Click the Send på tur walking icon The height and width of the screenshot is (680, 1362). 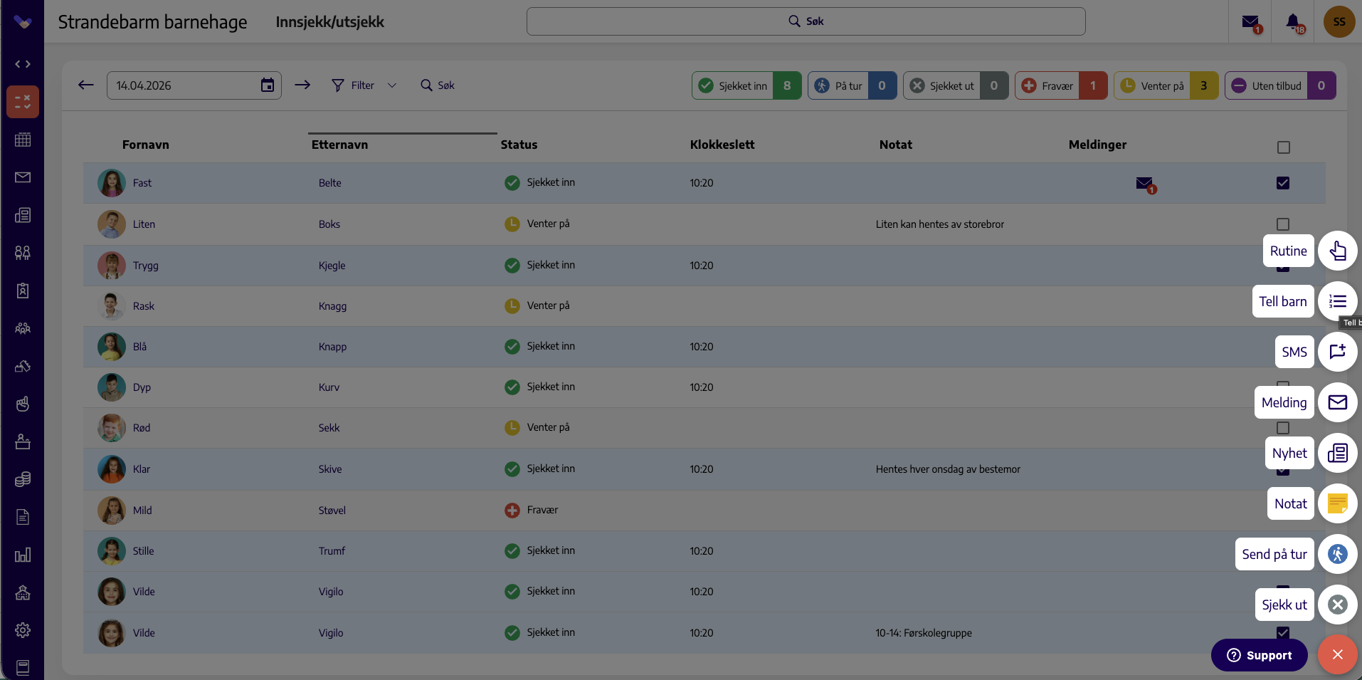coord(1337,554)
